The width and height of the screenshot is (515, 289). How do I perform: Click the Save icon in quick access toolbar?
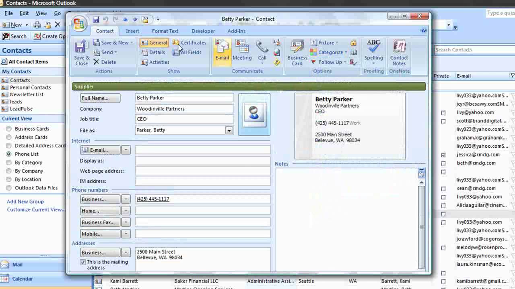[x=96, y=19]
